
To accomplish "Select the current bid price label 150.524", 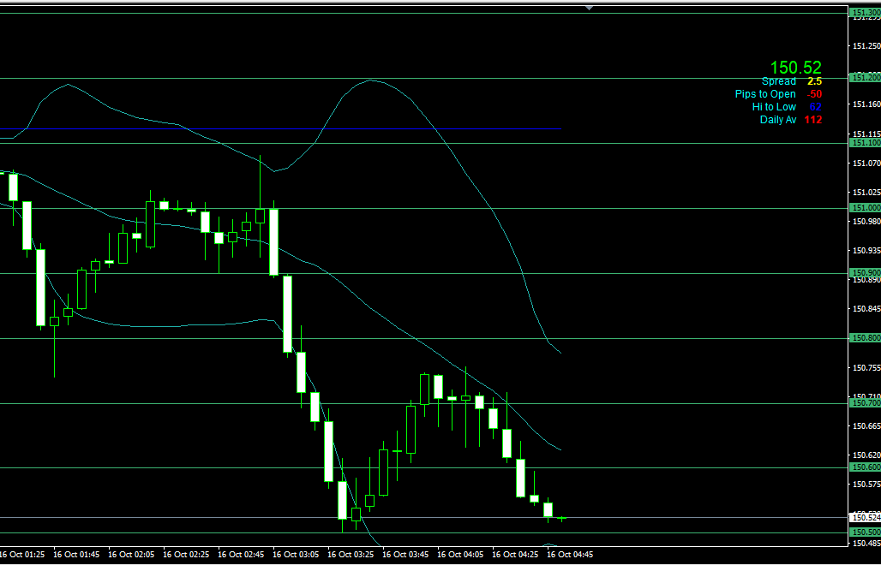I will [864, 518].
